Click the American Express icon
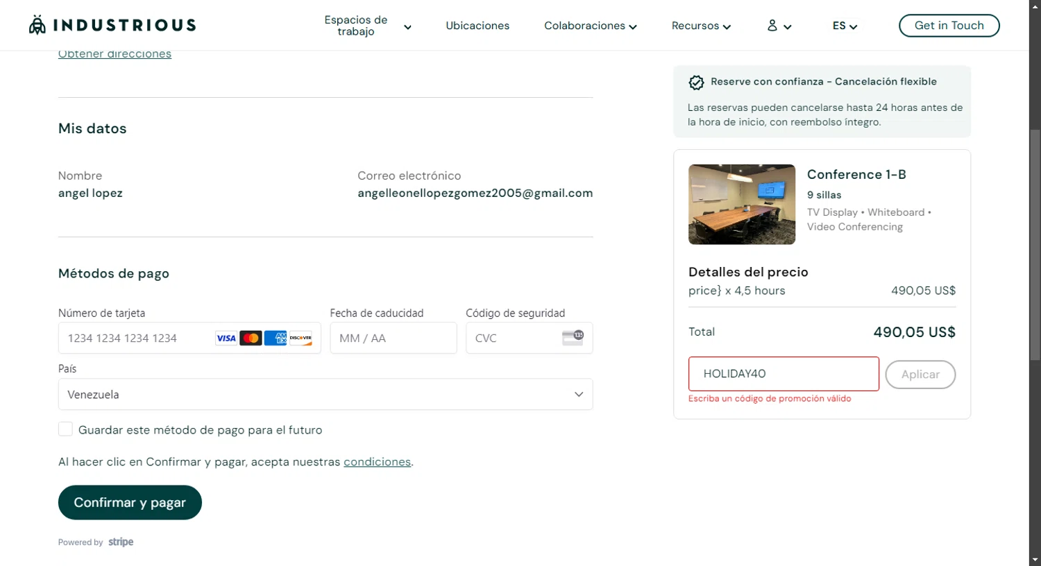 [x=276, y=338]
